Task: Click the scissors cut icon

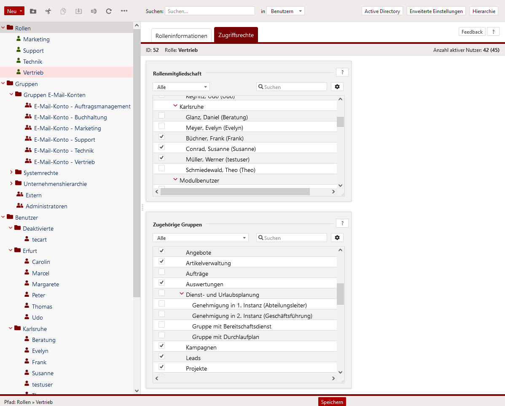Action: (48, 11)
